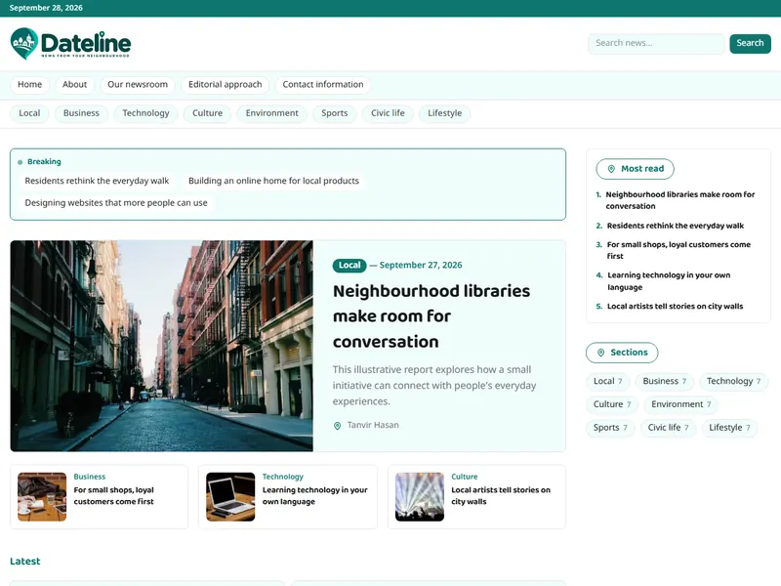Open the Culture story concert thumbnail

pyautogui.click(x=420, y=497)
